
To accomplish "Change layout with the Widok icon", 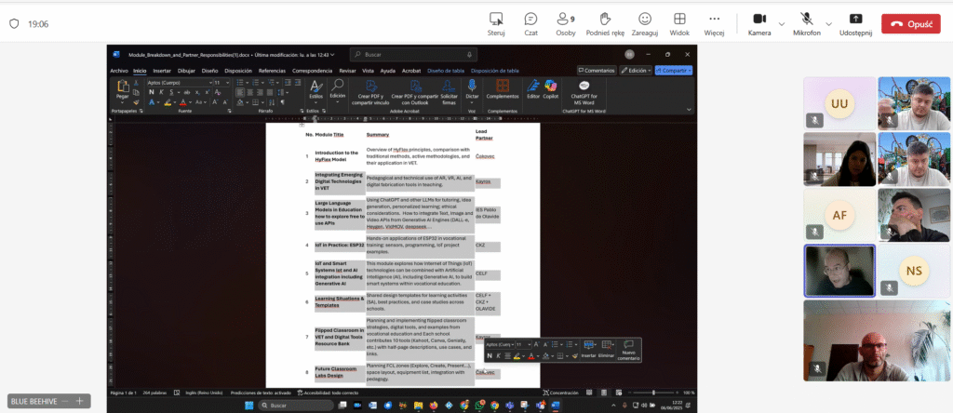I will [x=679, y=19].
